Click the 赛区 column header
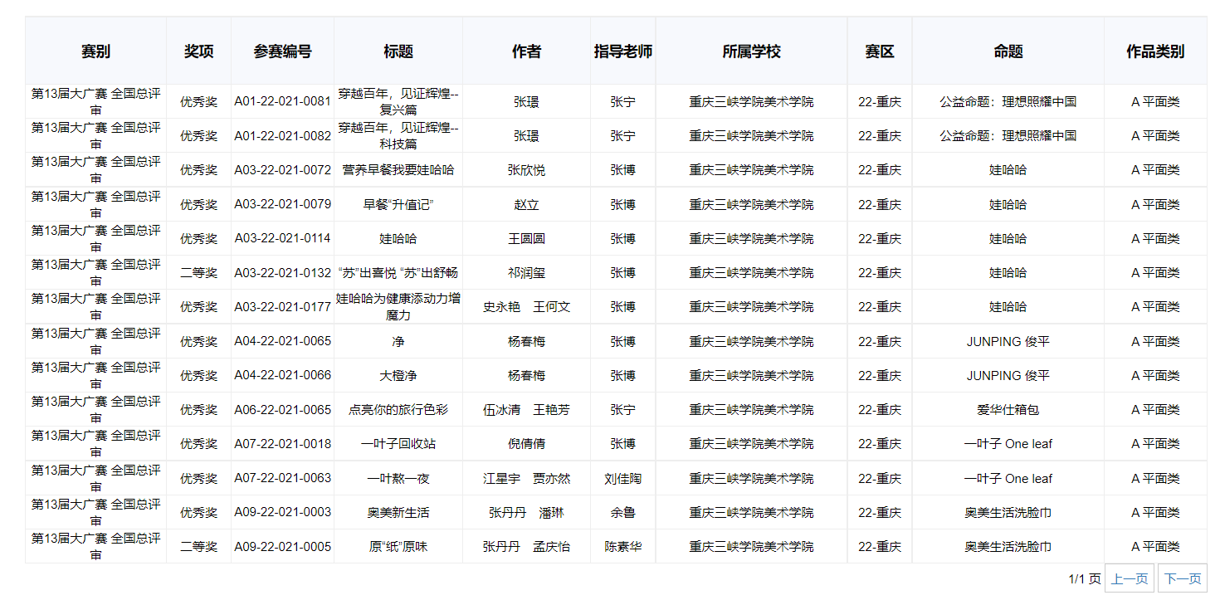The height and width of the screenshot is (600, 1220). [880, 51]
